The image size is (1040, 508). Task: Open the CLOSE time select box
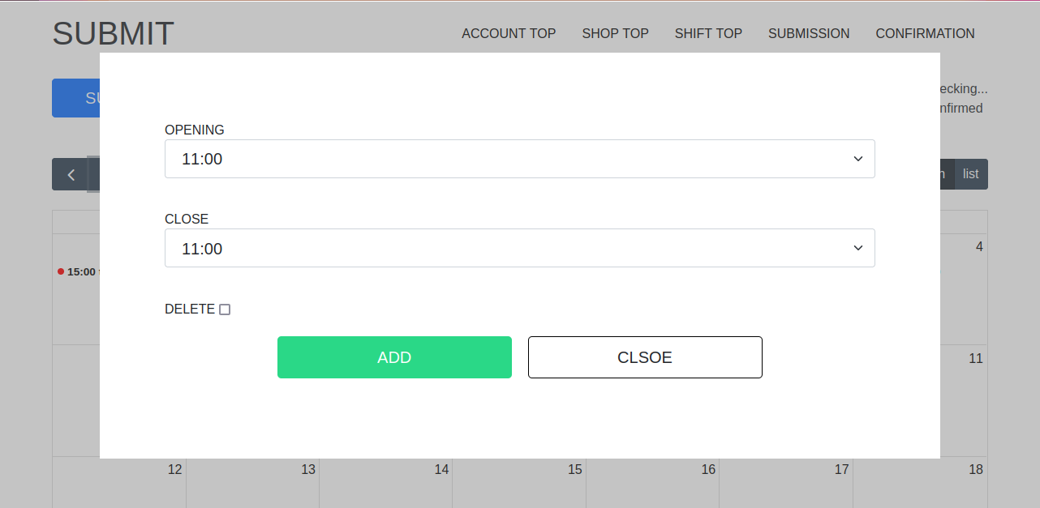(x=520, y=248)
